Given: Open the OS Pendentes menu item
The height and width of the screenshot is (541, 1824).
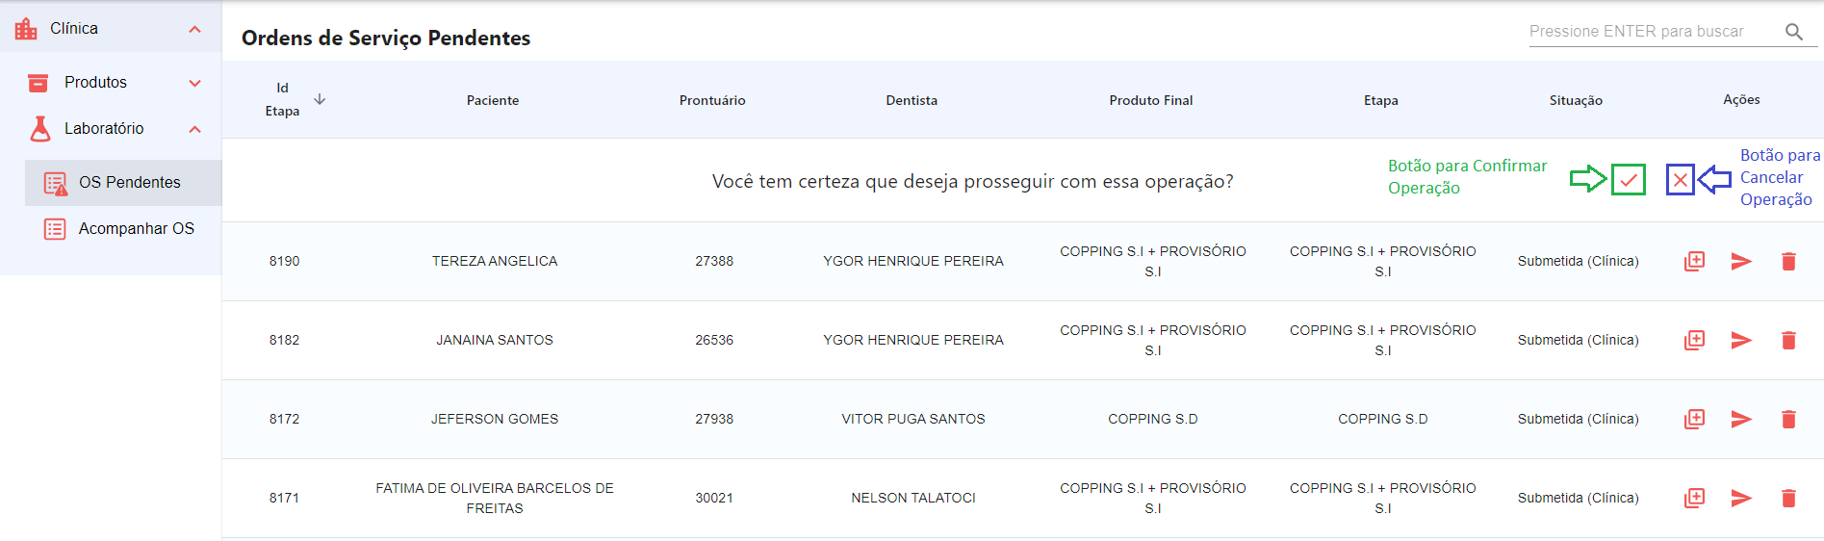Looking at the screenshot, I should click(x=129, y=182).
